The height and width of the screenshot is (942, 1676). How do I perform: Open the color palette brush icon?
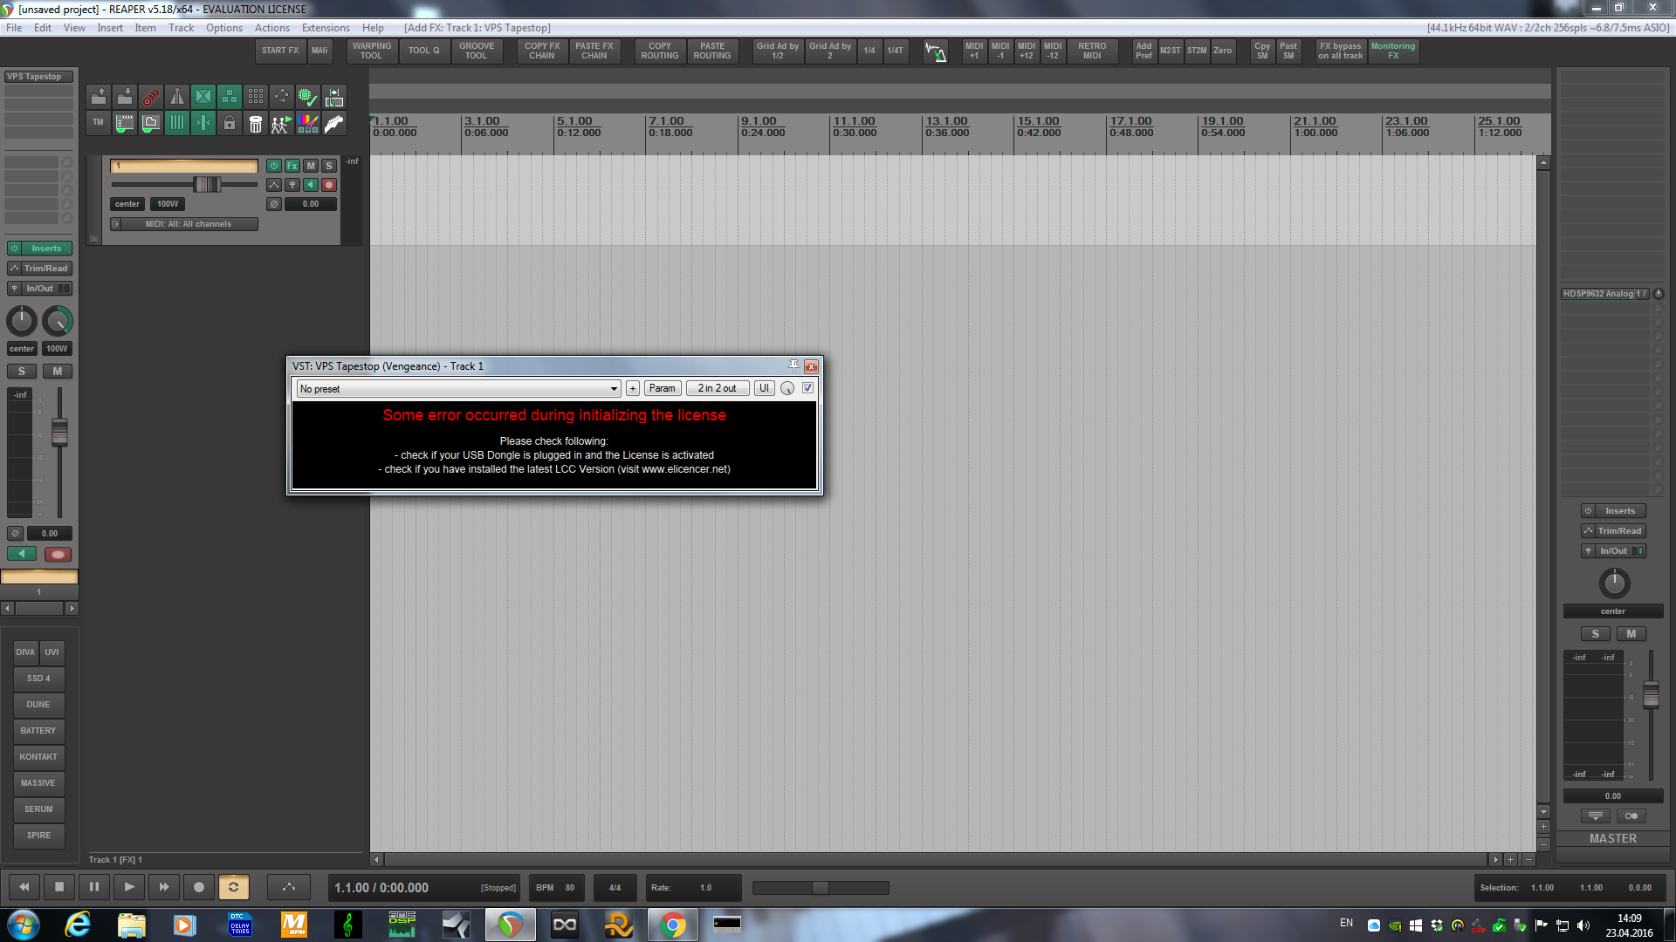tap(307, 124)
